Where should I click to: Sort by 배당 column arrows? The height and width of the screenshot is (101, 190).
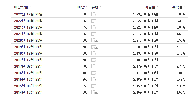click(86, 7)
